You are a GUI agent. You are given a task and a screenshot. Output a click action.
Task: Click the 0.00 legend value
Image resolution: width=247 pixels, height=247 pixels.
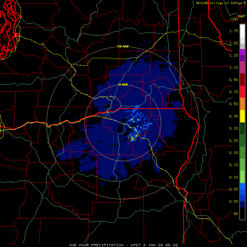pos(234,201)
